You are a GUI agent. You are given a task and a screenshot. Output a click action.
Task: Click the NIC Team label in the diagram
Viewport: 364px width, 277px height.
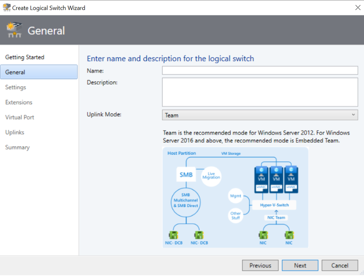click(276, 217)
